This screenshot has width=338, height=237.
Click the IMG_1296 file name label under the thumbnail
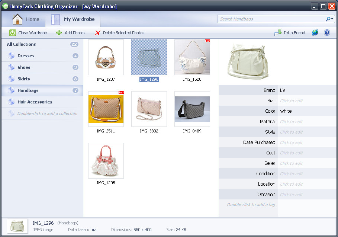coord(149,79)
